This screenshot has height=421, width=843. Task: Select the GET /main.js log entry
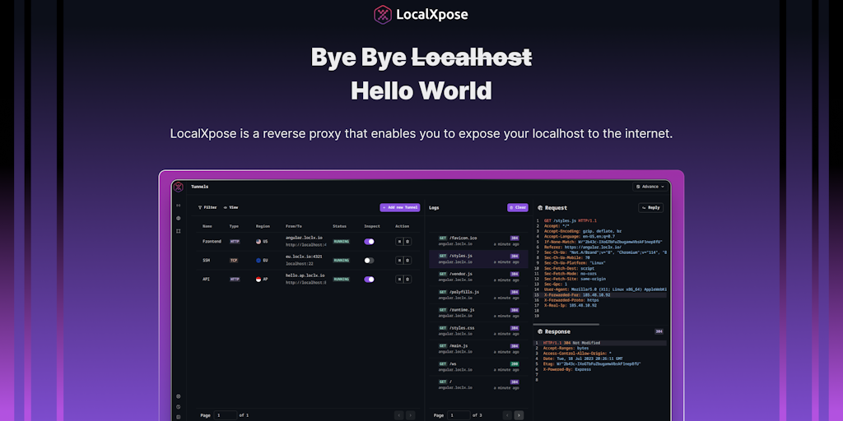[x=478, y=349]
